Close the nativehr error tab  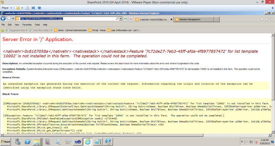pyautogui.click(x=172, y=20)
